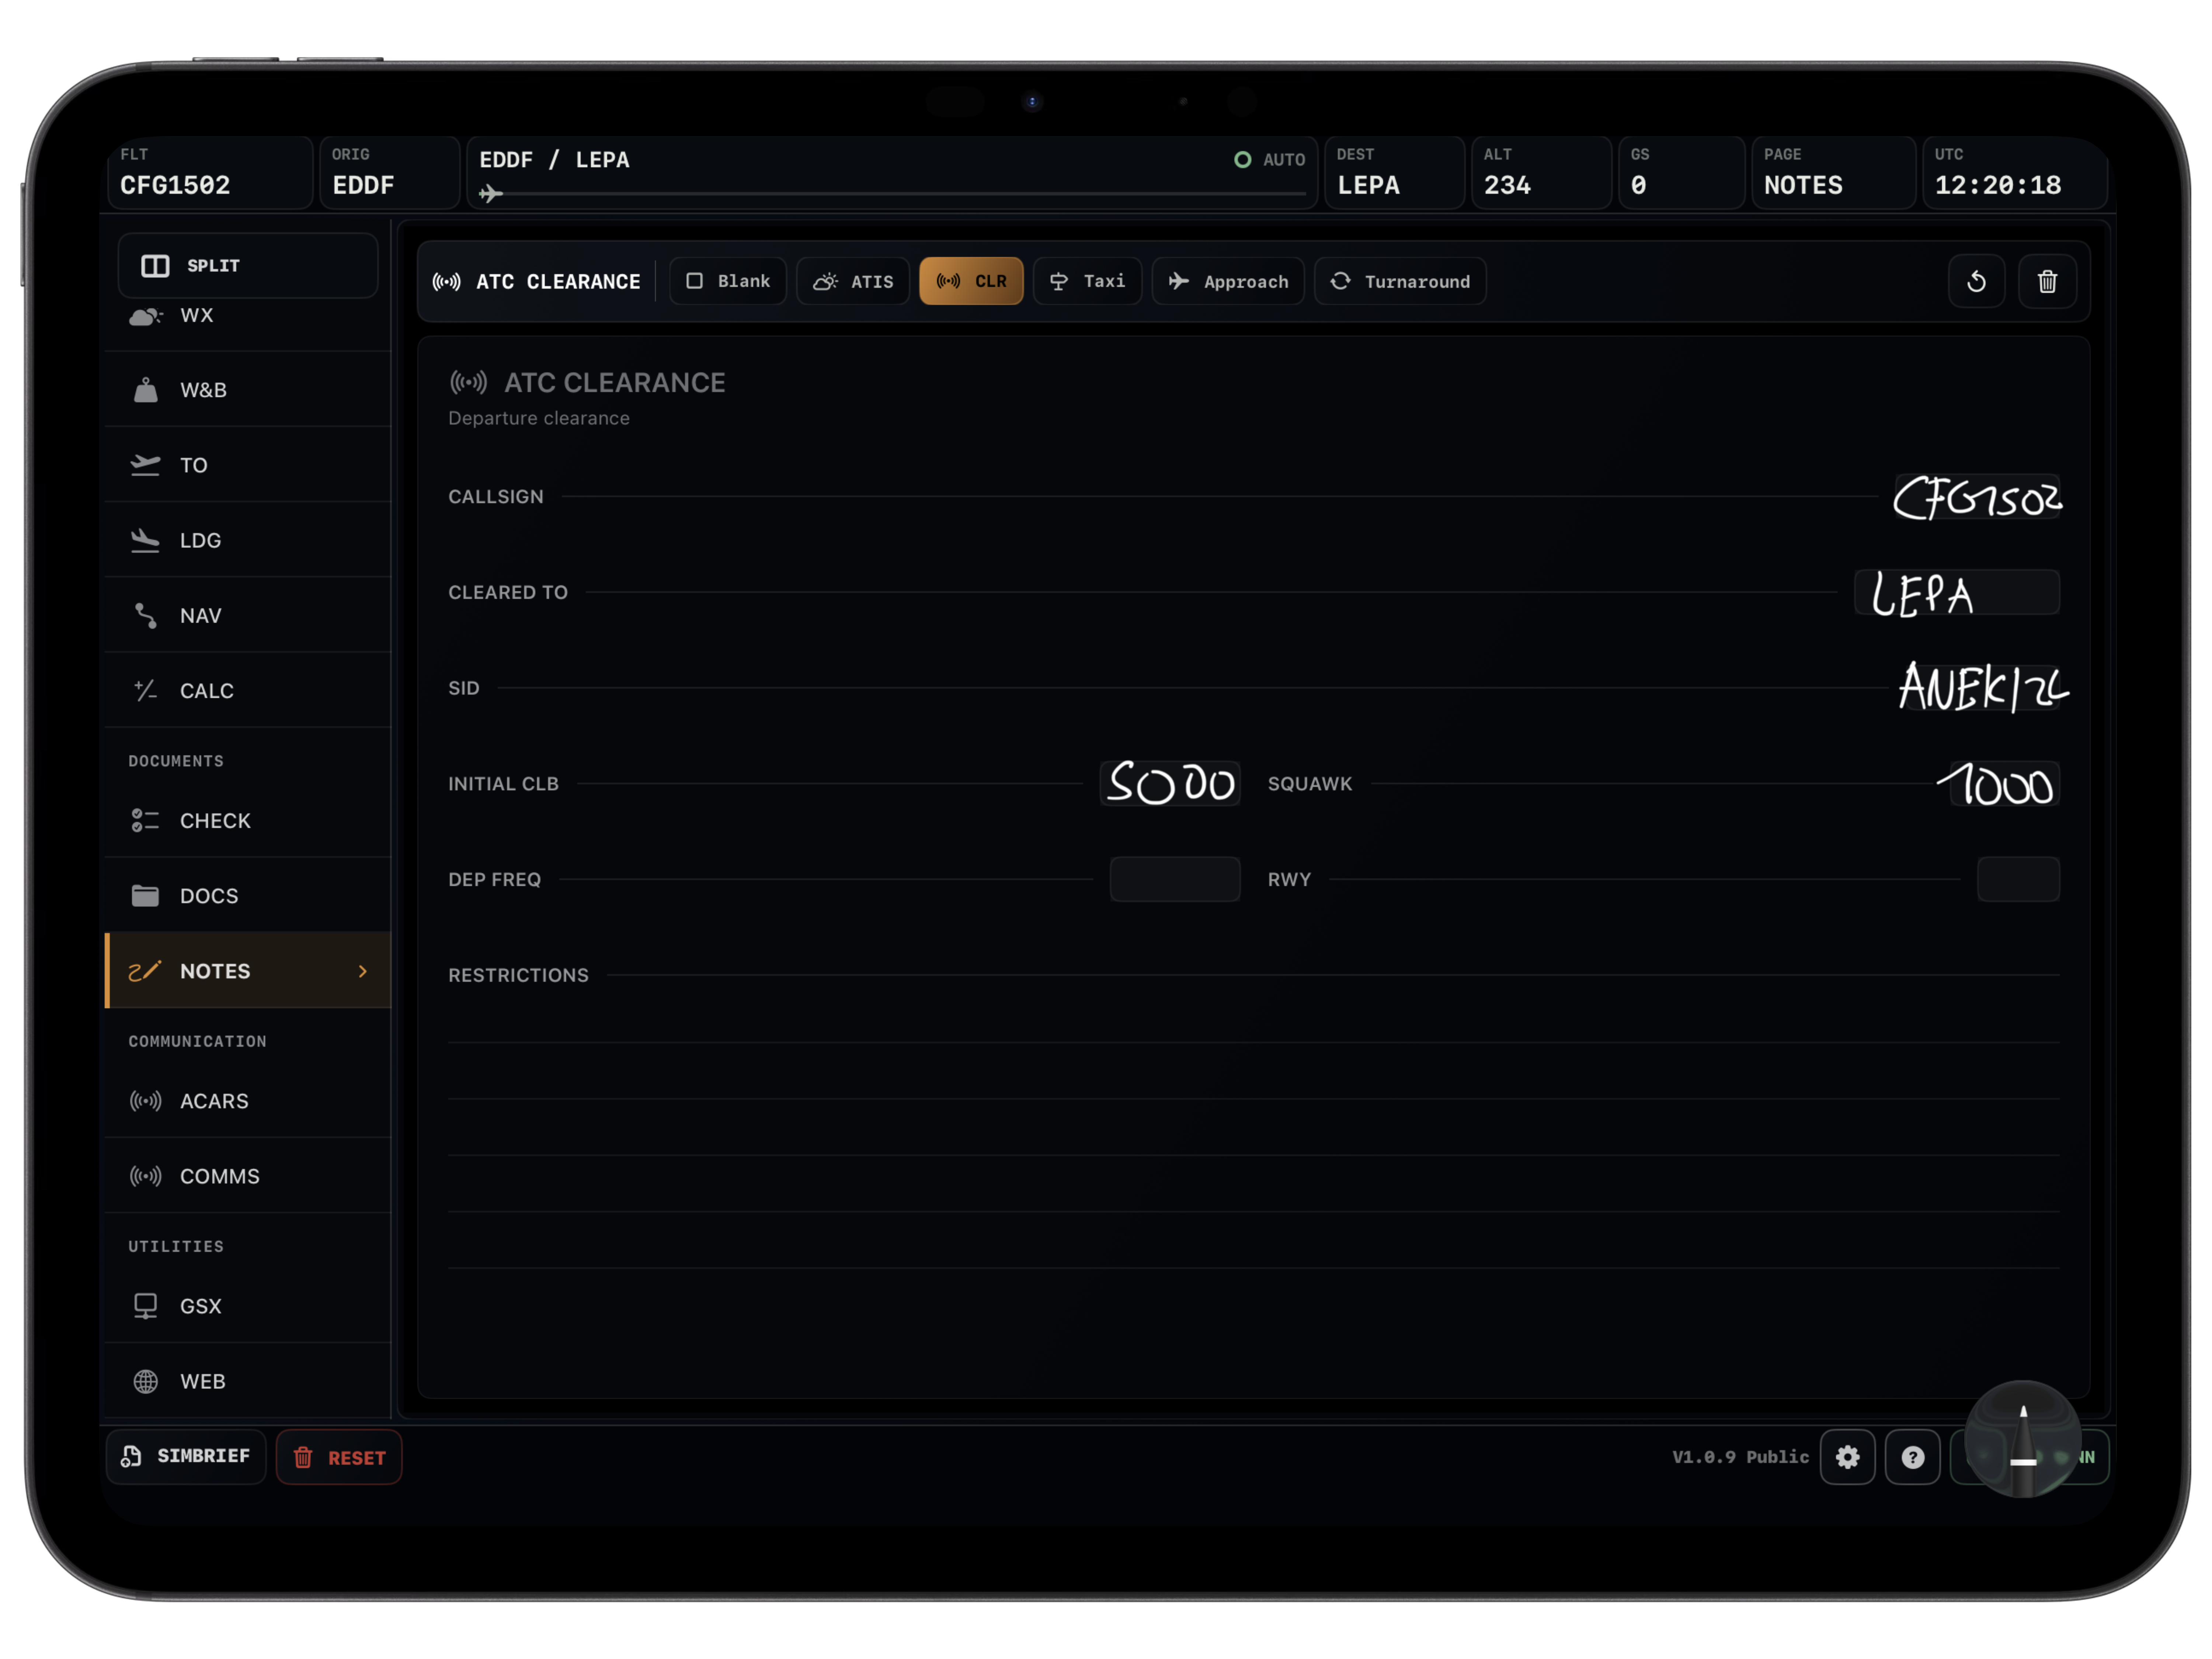The image size is (2212, 1659).
Task: Open the ACARS page label
Action: [214, 1101]
